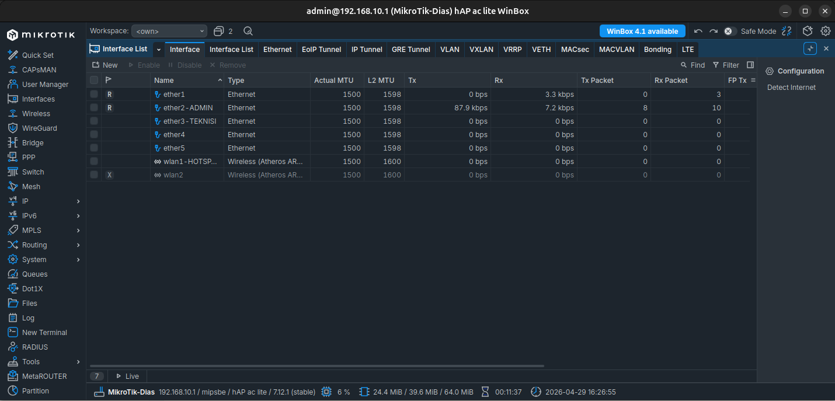The image size is (835, 401).
Task: Check the ether1 row checkbox
Action: [94, 94]
